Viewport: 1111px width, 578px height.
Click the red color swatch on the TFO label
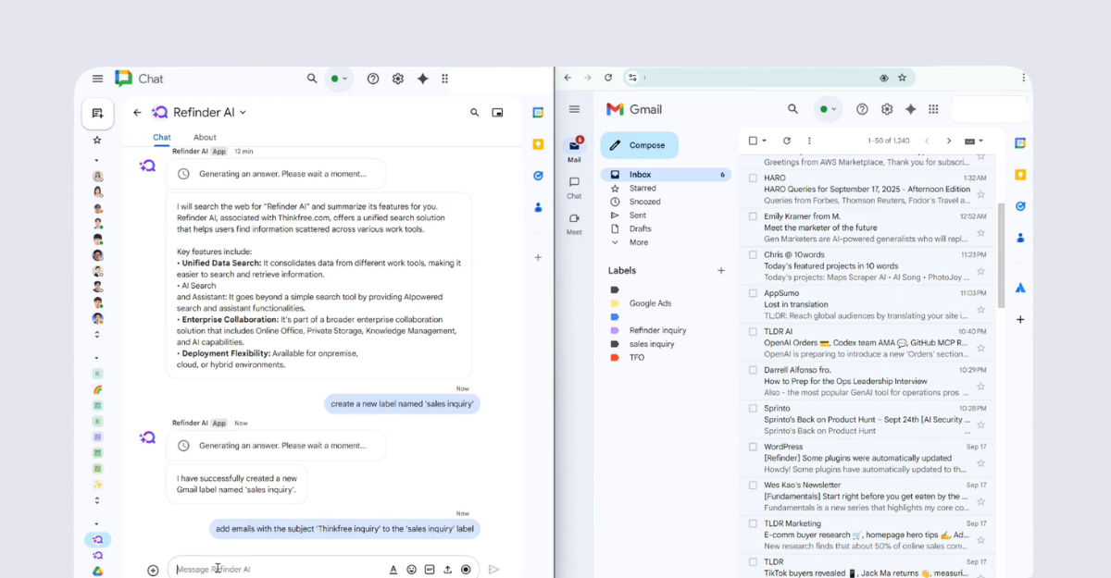pos(614,357)
